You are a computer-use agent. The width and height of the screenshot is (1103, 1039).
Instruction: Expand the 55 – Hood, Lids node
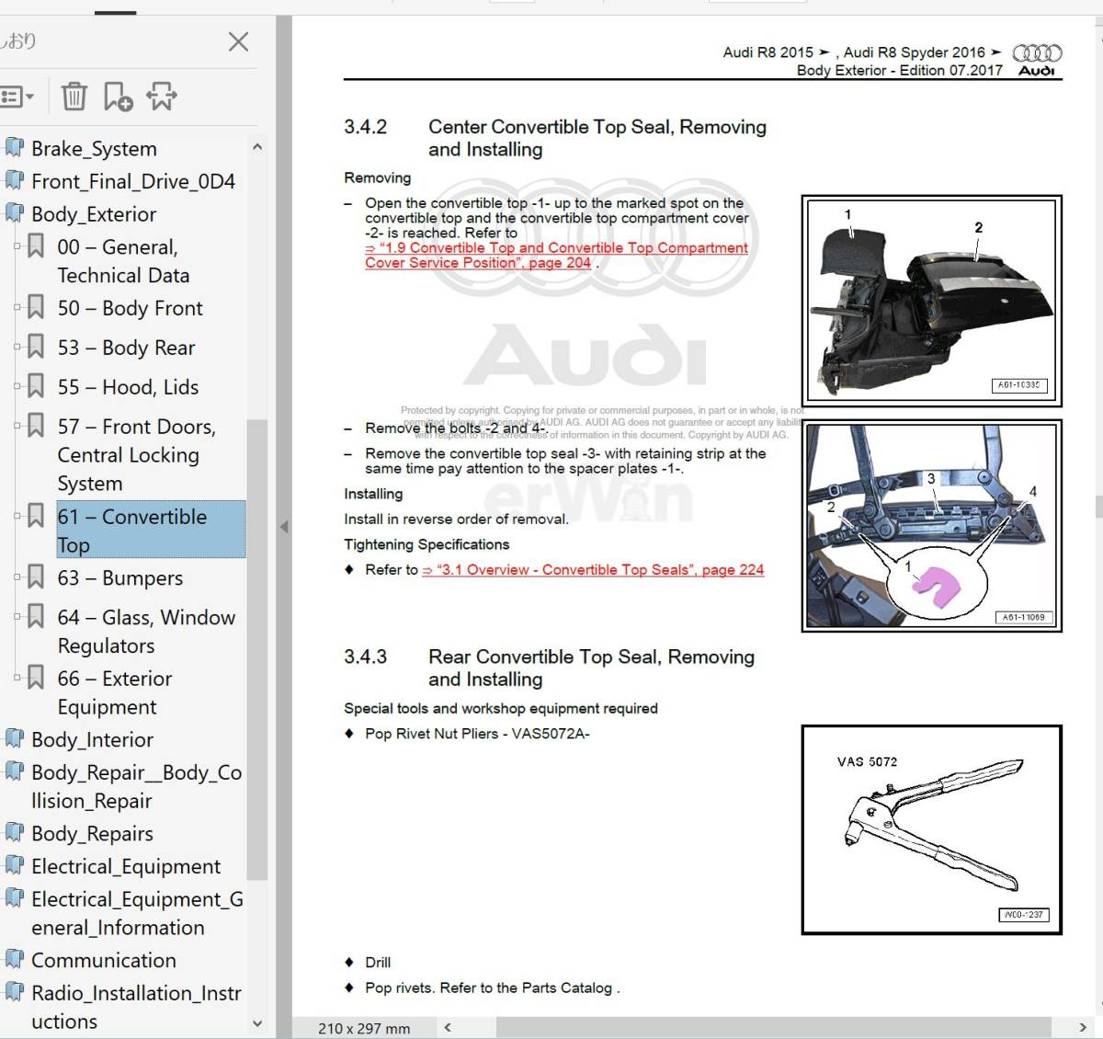click(x=17, y=386)
